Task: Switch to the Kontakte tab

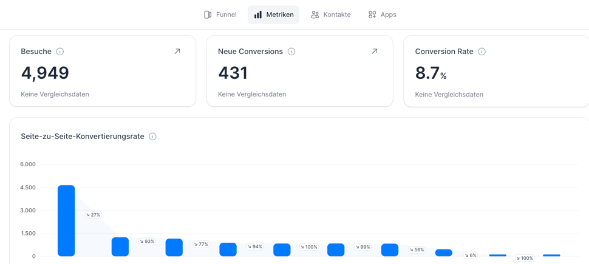Action: point(330,15)
